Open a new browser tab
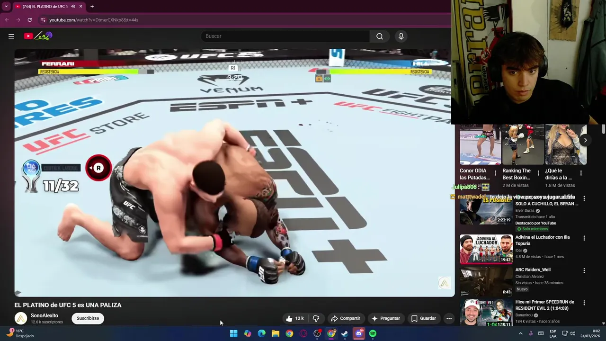The width and height of the screenshot is (606, 341). 92,6
